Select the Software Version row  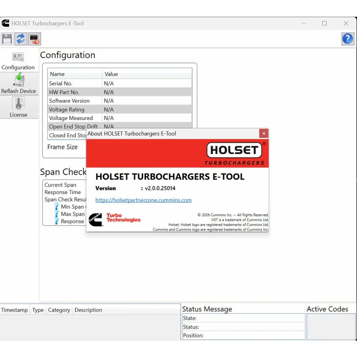(x=120, y=101)
